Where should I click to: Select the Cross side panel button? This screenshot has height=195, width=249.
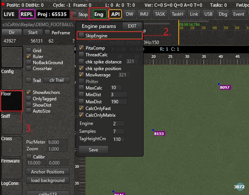[12, 146]
